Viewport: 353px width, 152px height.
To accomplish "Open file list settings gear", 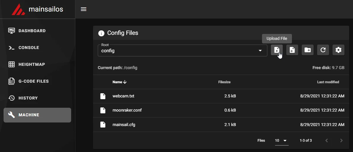I will 338,50.
